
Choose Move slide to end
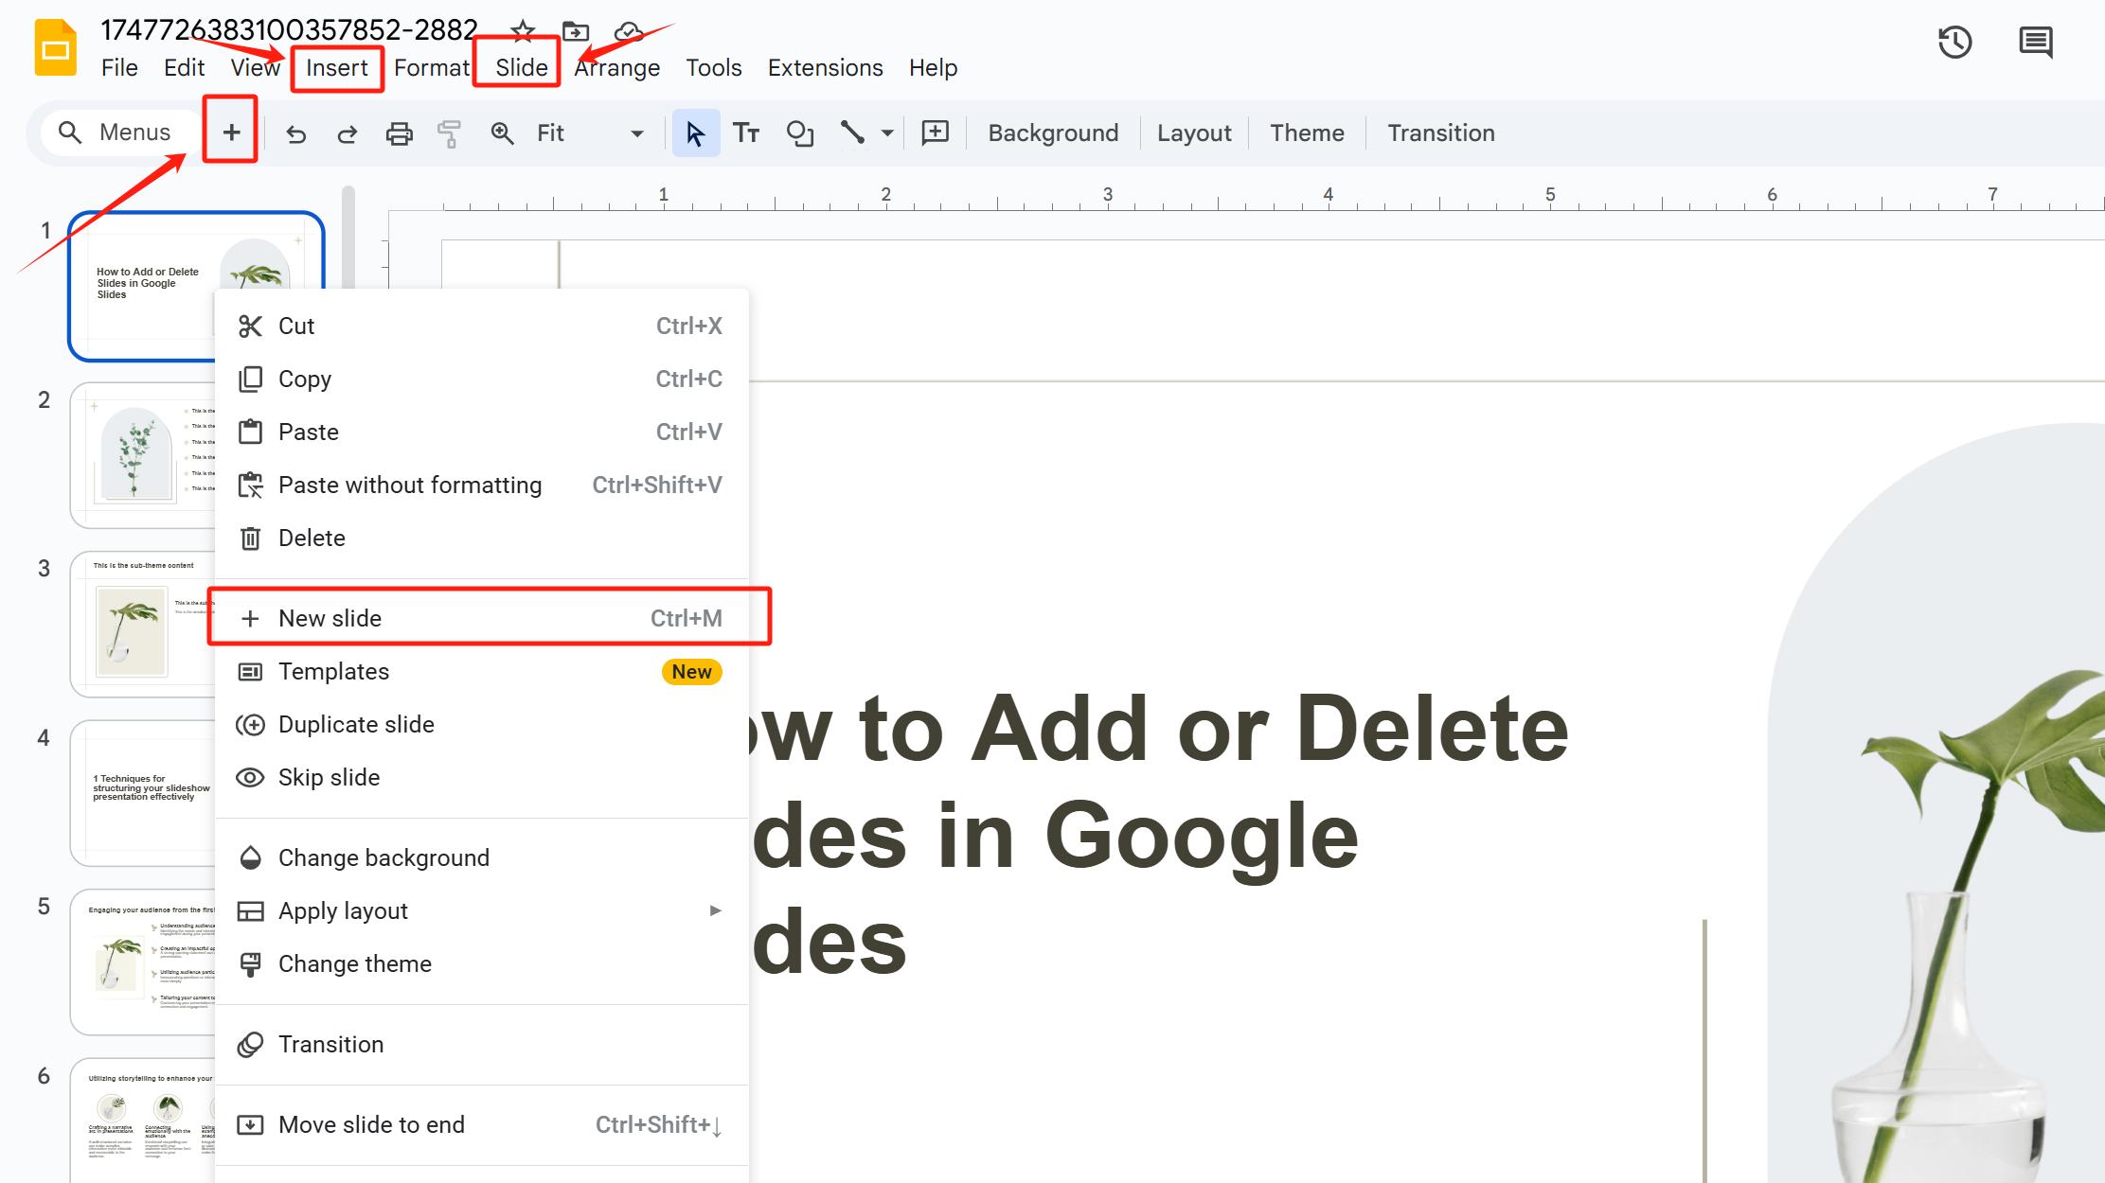tap(482, 1124)
